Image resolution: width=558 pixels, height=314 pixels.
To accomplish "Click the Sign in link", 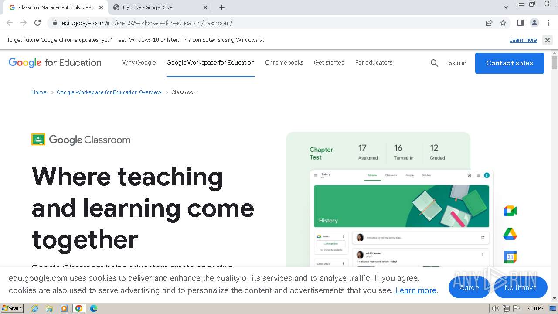I will point(457,63).
